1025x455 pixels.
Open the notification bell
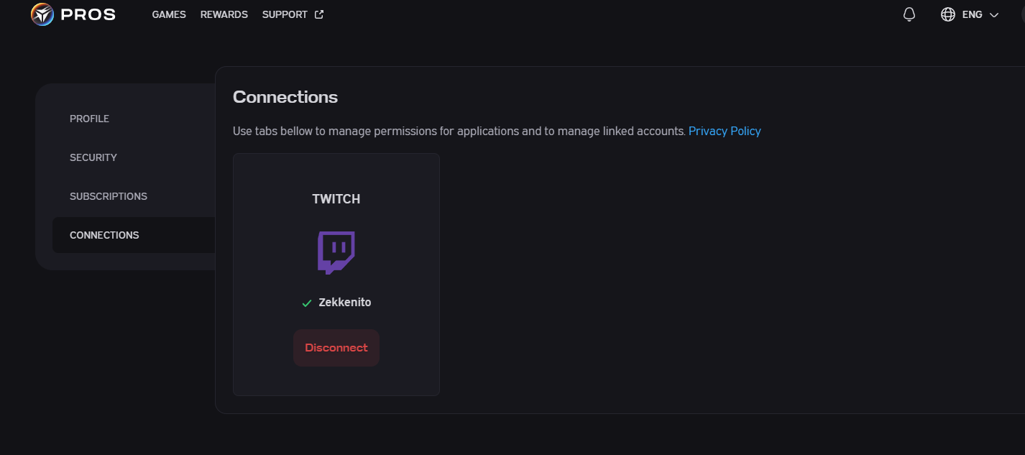pos(909,14)
